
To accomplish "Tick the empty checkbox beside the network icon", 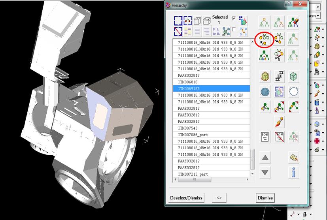I will pos(234,29).
